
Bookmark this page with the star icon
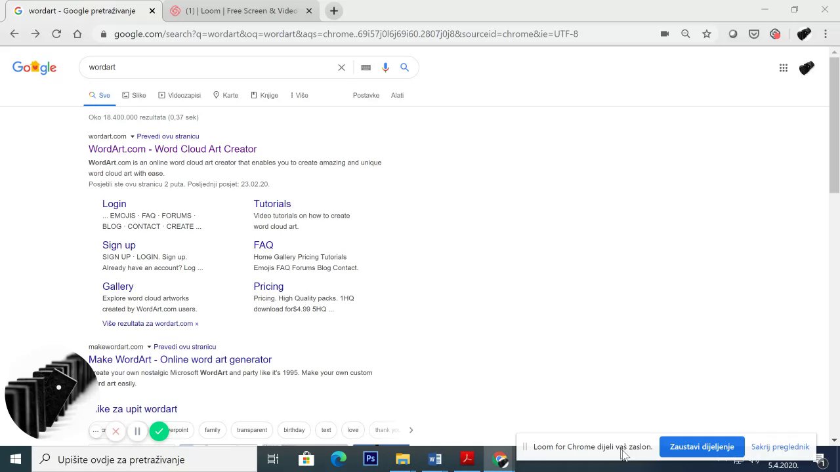tap(707, 34)
